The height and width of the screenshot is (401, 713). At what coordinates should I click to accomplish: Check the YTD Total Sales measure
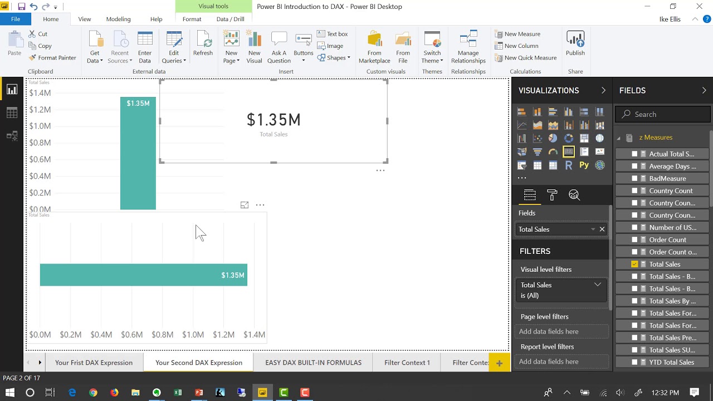coord(634,362)
